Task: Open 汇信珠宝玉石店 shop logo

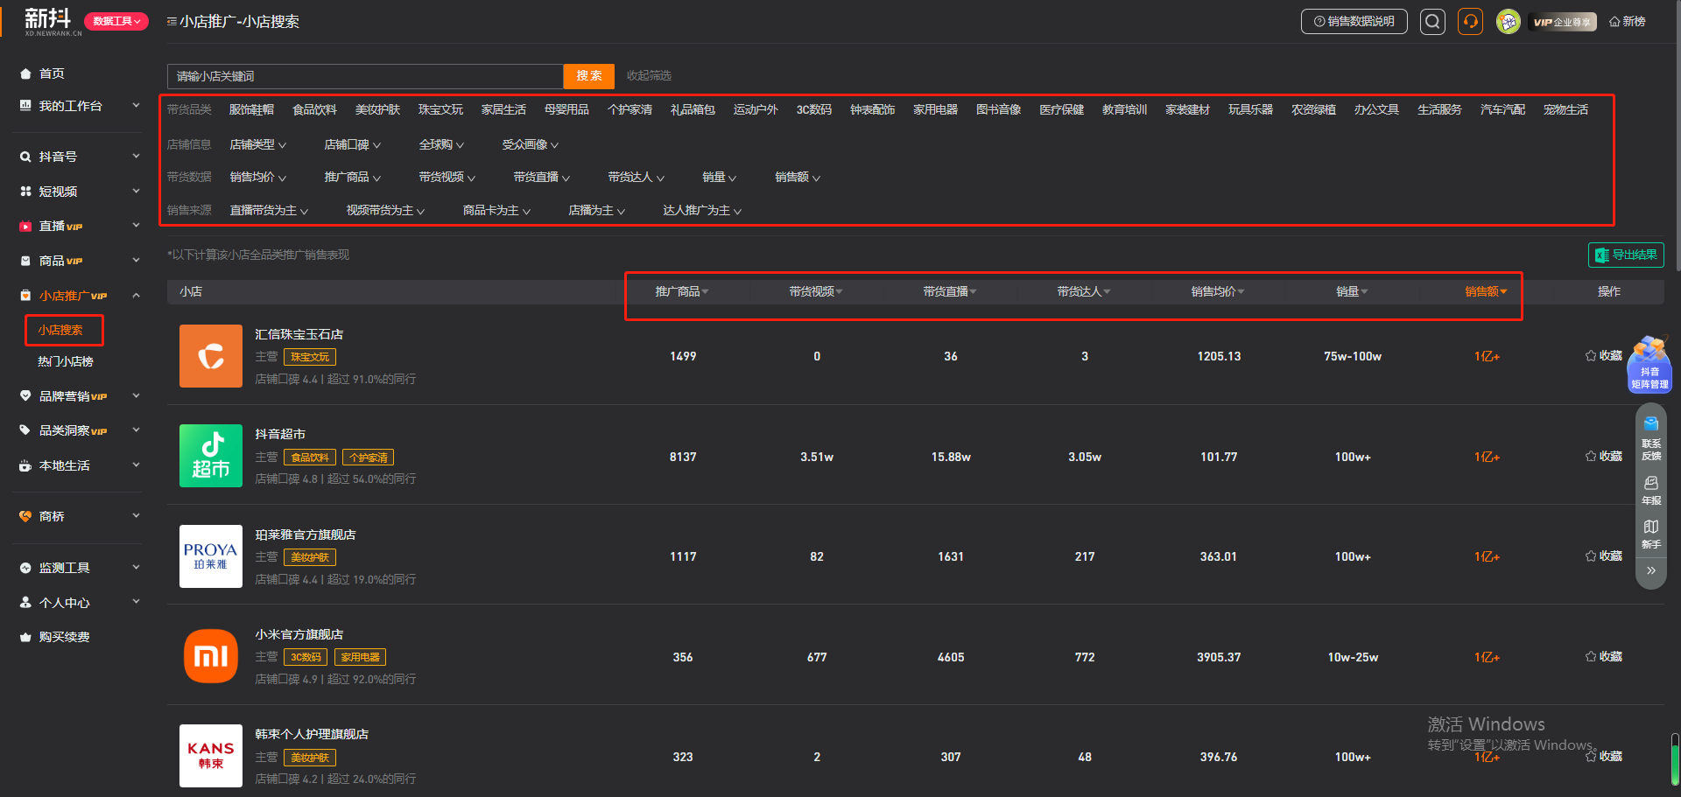Action: 211,356
